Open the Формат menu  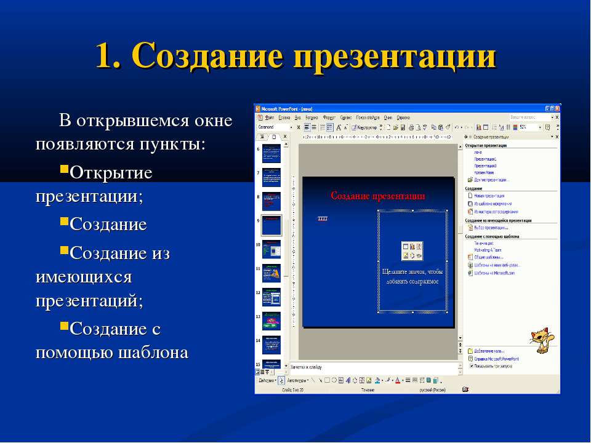coord(329,118)
